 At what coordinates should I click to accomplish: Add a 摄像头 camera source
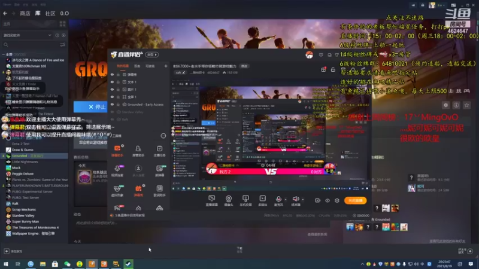[x=229, y=201]
